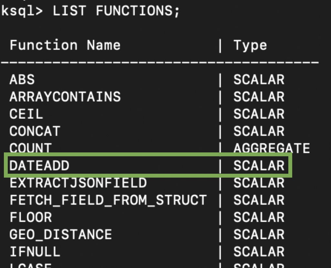
Task: Click the Function Name column header
Action: (65, 45)
